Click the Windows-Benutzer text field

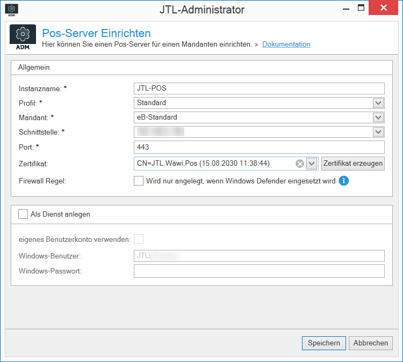coord(259,256)
